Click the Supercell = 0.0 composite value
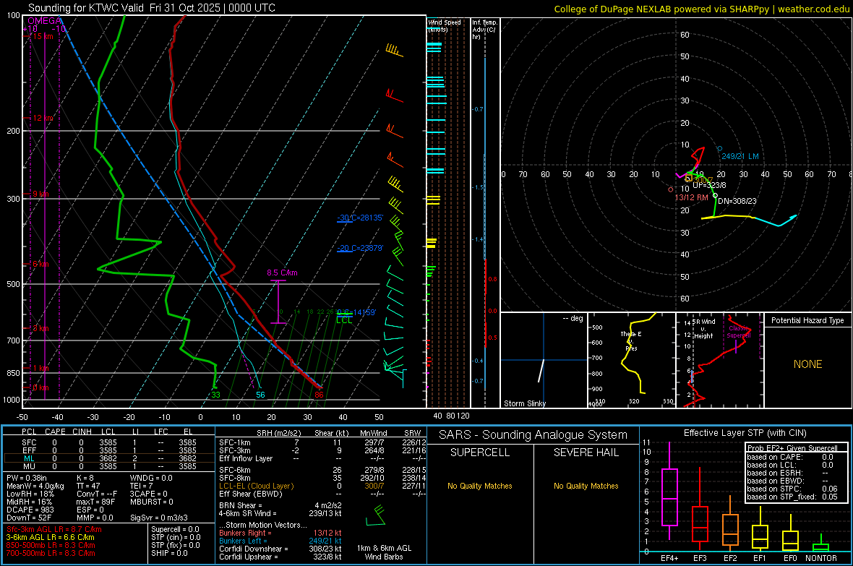Screen dimensions: 853x566 [x=175, y=529]
